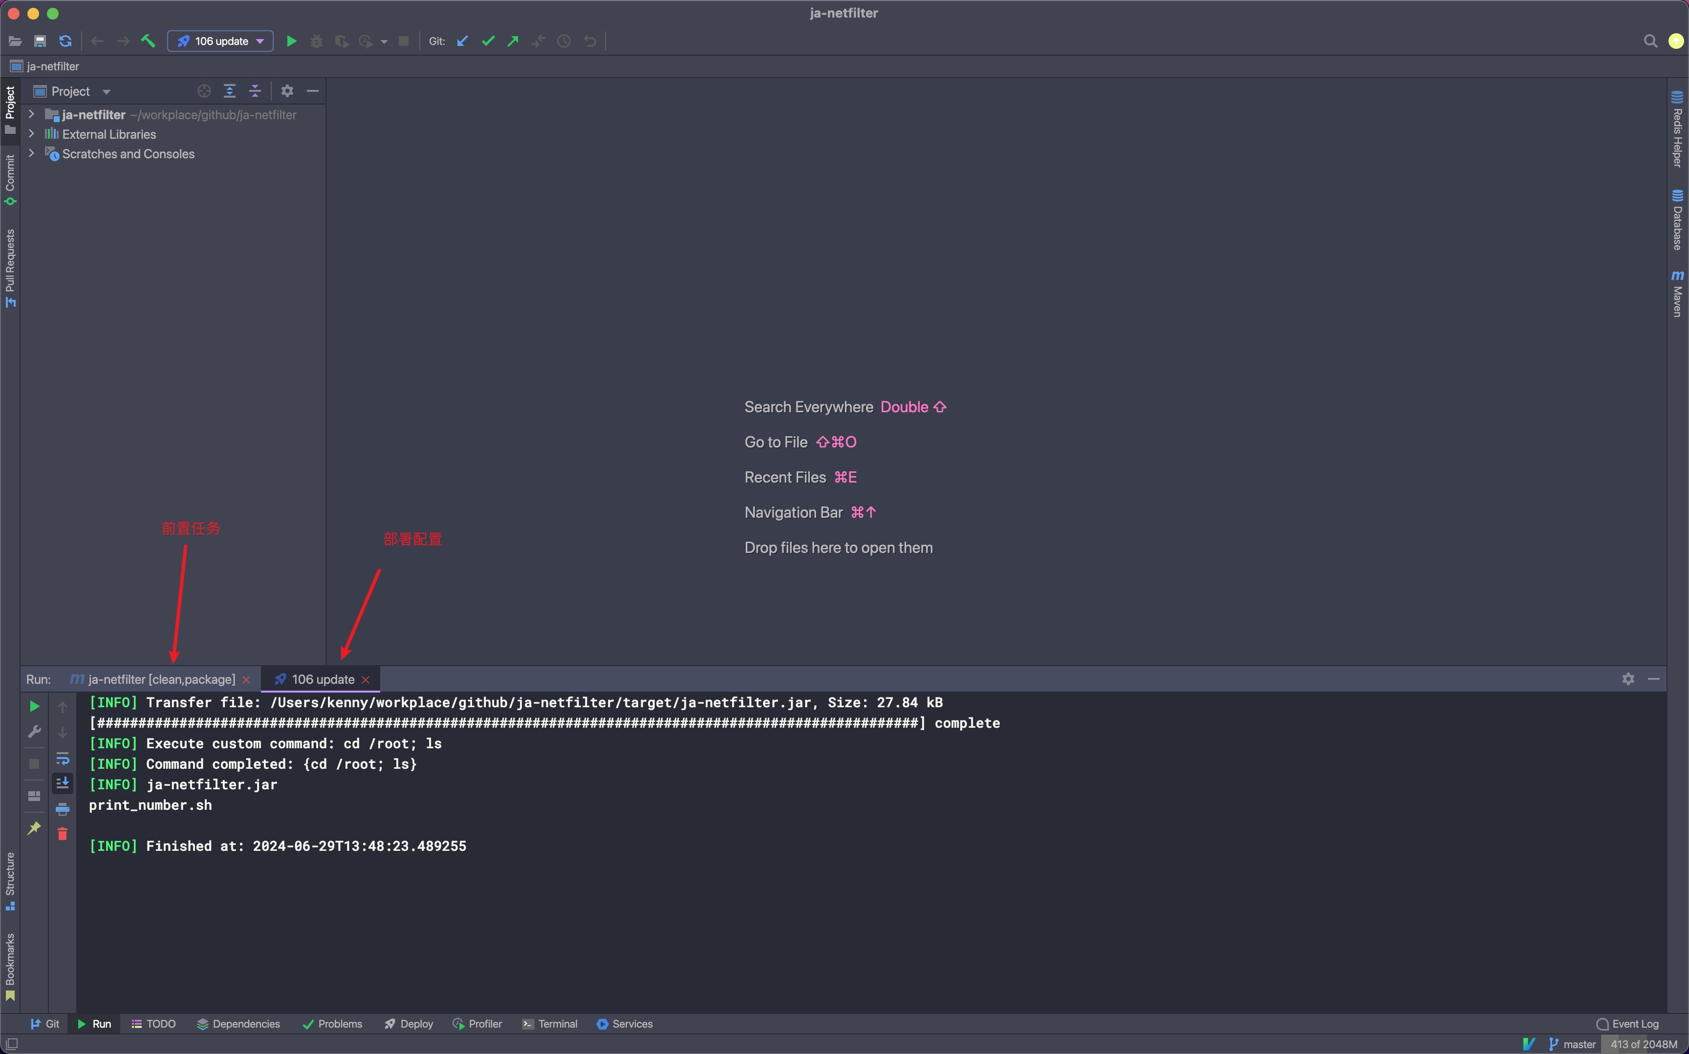Toggle the Pull Requests side panel
This screenshot has width=1689, height=1054.
click(x=10, y=268)
